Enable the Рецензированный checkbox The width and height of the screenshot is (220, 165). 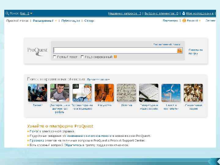pyautogui.click(x=82, y=57)
